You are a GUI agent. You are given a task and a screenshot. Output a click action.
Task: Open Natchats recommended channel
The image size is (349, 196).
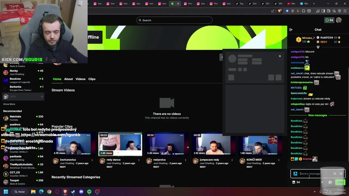tap(23, 118)
